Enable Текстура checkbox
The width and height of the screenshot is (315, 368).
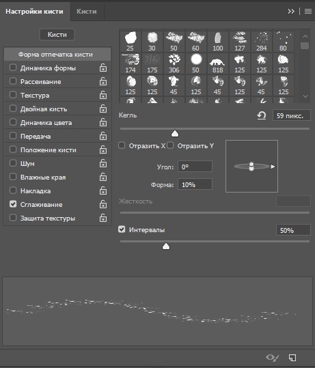13,95
